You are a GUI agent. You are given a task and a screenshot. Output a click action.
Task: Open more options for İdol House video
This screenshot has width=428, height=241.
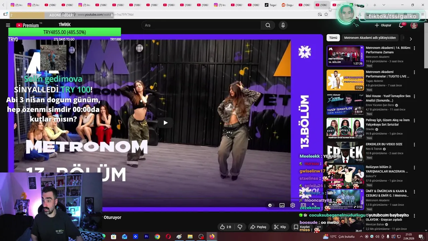pyautogui.click(x=414, y=96)
